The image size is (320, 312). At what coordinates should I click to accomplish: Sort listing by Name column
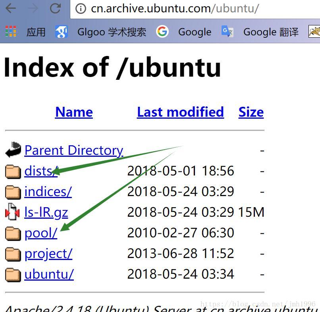tap(74, 112)
